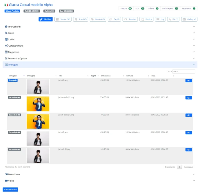Screen dimensions: 200x195
Task: Open action menu for Principale image row
Action: 188,81
